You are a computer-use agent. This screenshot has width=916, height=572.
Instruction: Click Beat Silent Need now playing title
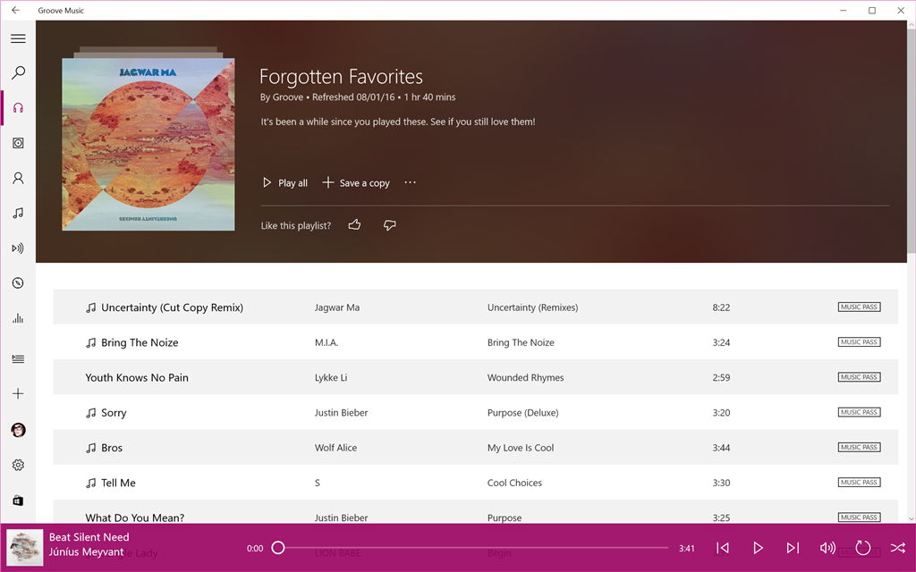tap(89, 537)
